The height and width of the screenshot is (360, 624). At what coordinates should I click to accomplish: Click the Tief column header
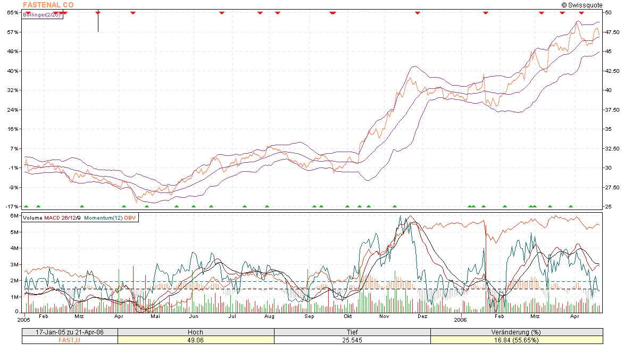pyautogui.click(x=352, y=332)
